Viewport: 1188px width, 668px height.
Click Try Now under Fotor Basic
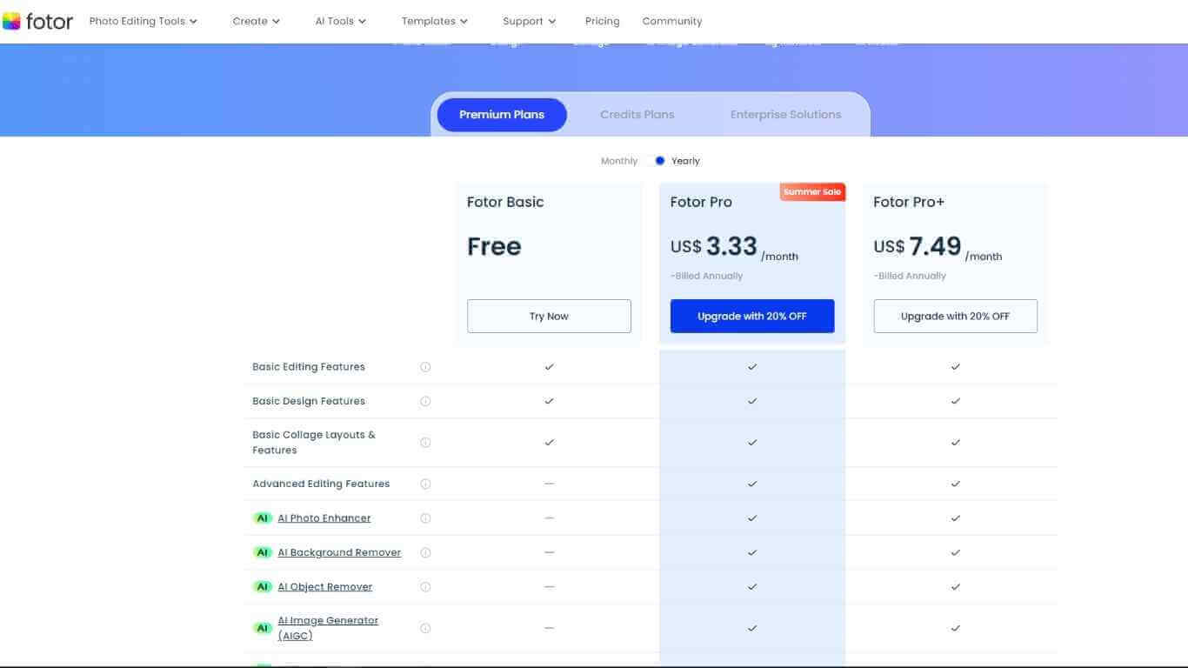point(549,317)
